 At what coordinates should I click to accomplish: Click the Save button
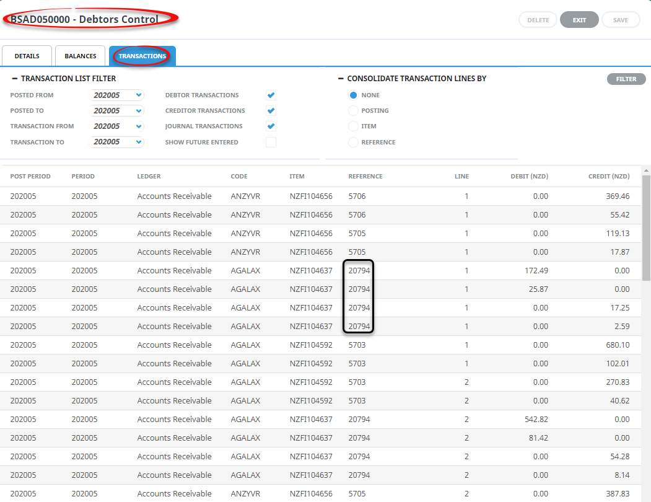tap(621, 20)
